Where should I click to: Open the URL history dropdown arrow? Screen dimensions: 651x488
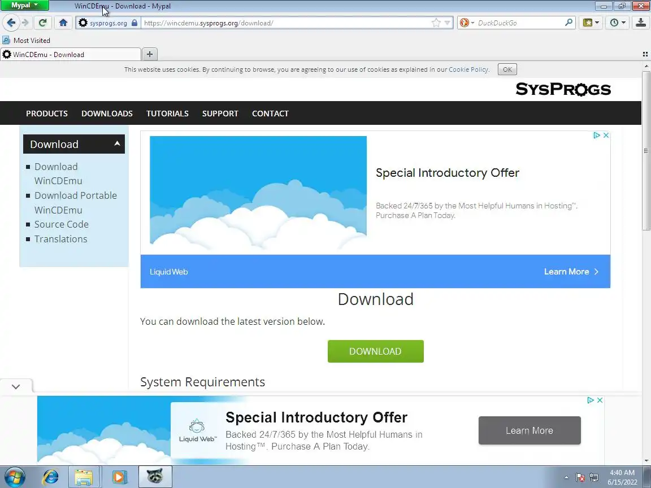pyautogui.click(x=447, y=23)
